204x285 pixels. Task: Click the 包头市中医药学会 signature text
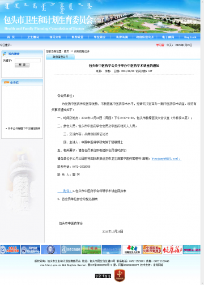71,223
